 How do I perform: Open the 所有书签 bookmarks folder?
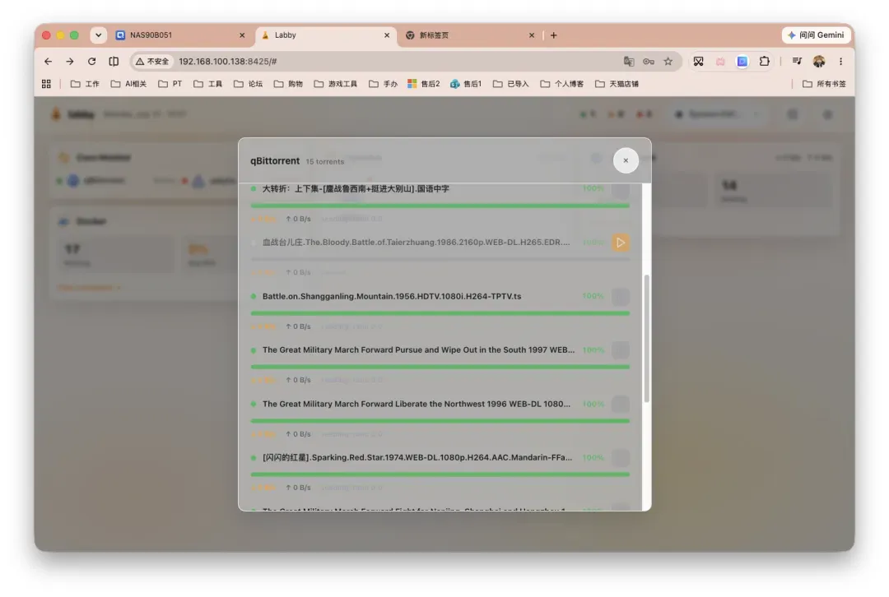(x=824, y=84)
